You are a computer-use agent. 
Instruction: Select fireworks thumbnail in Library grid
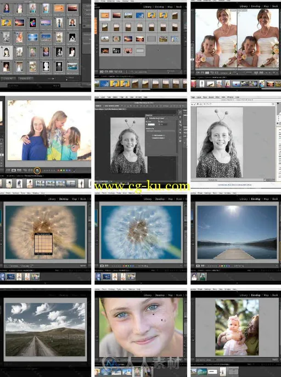coord(105,50)
